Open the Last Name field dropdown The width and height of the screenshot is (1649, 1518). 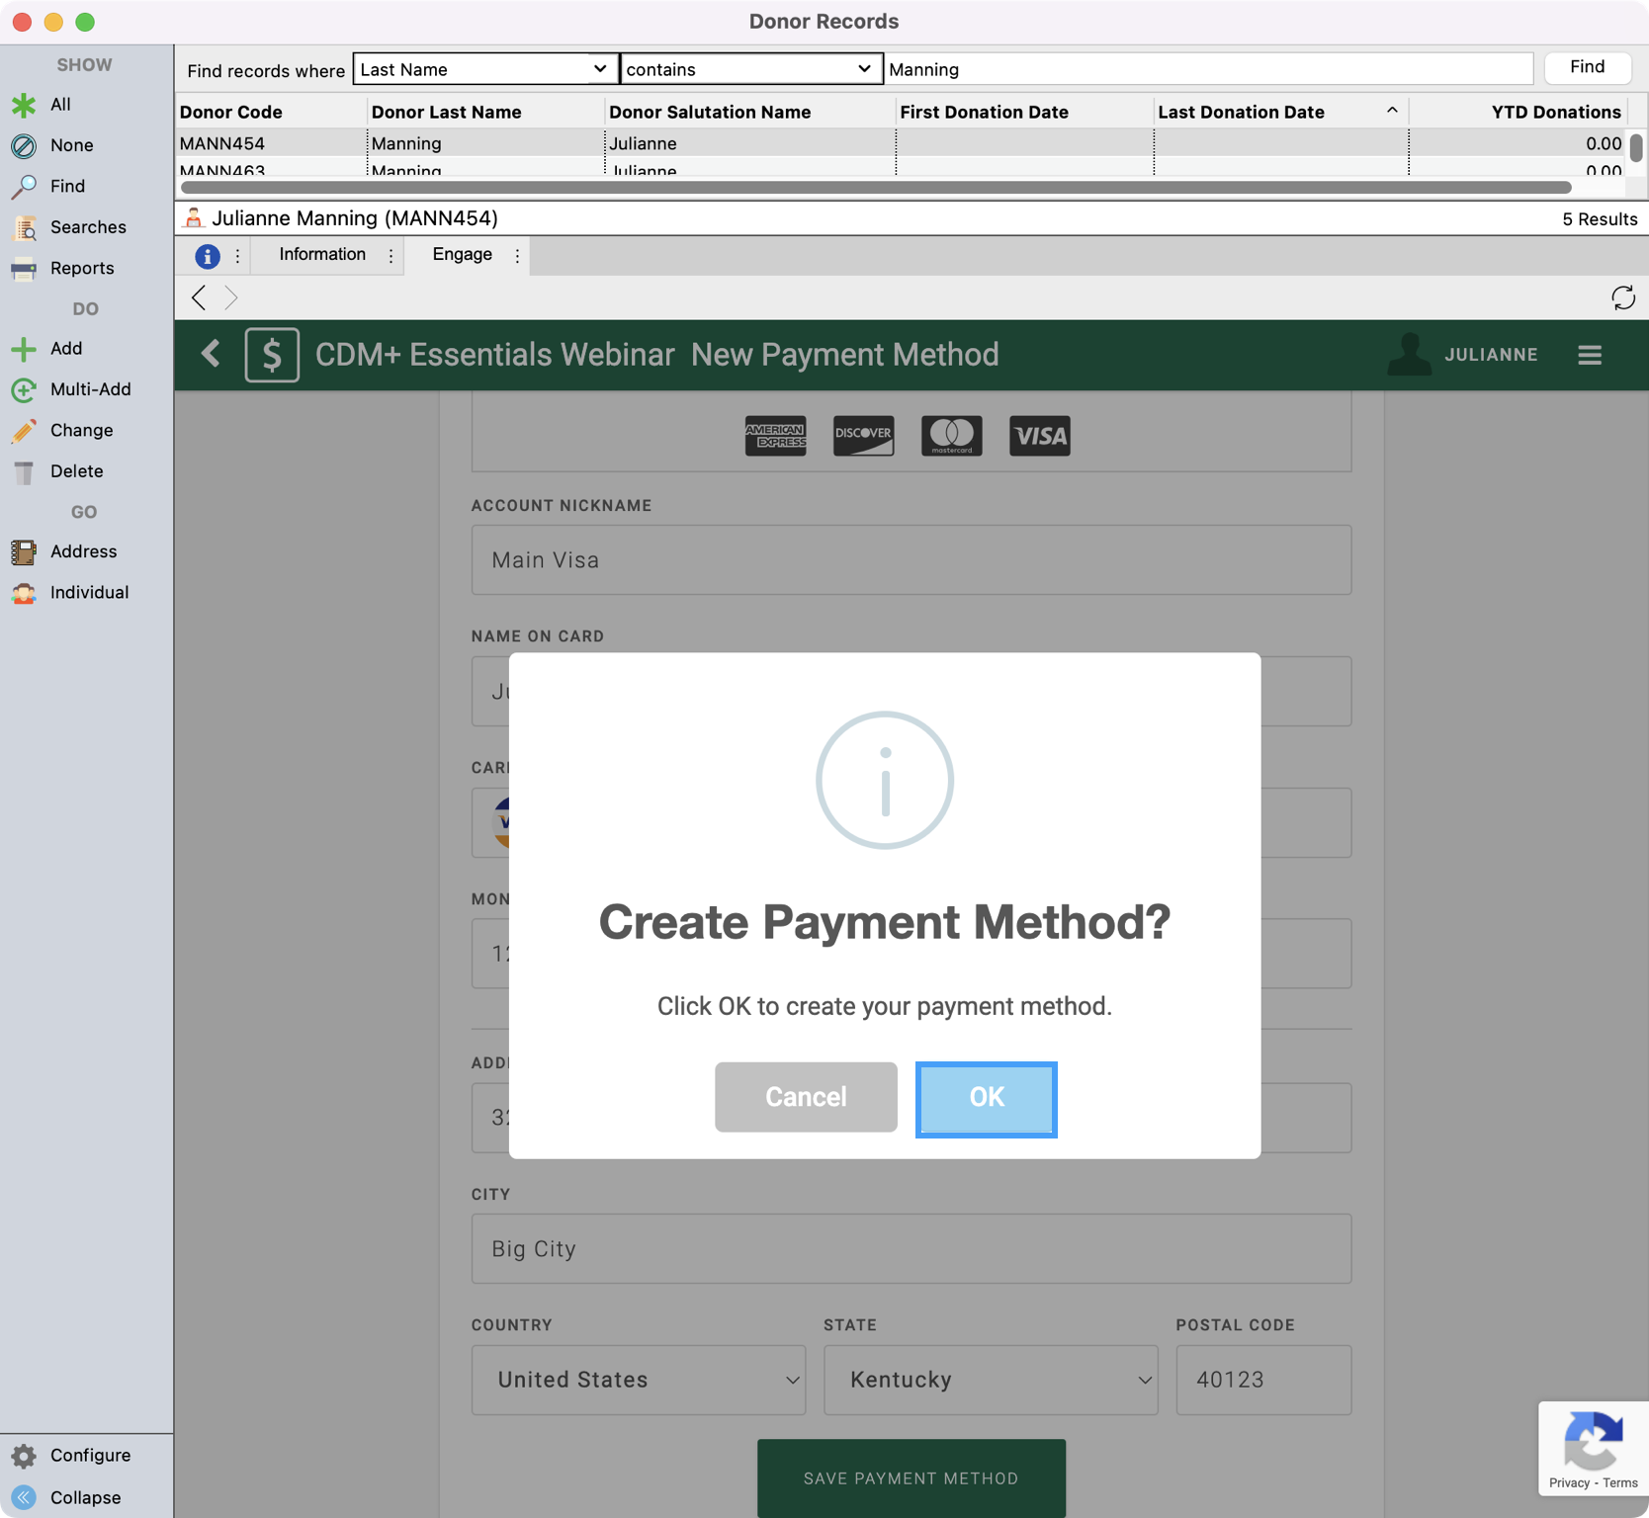click(x=484, y=69)
